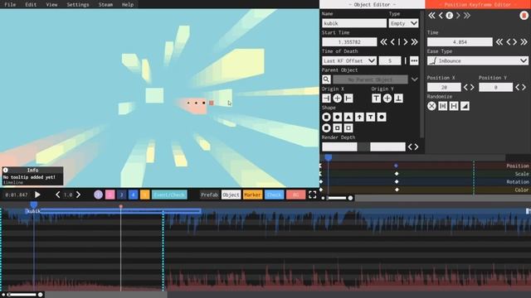Increase the Position X value with right arrow
This screenshot has width=531, height=298.
[472, 87]
